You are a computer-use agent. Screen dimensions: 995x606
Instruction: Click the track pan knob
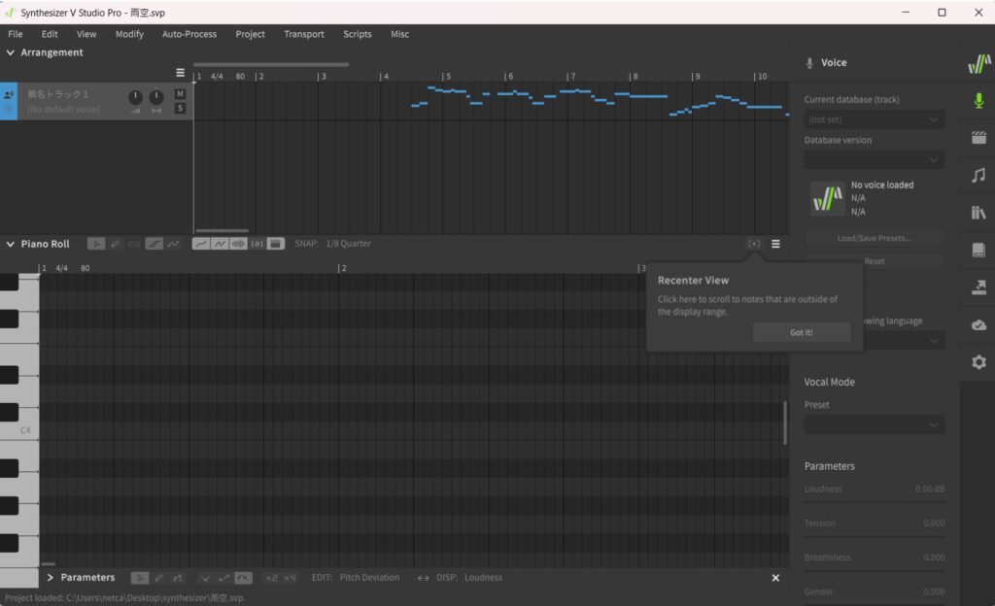[156, 97]
